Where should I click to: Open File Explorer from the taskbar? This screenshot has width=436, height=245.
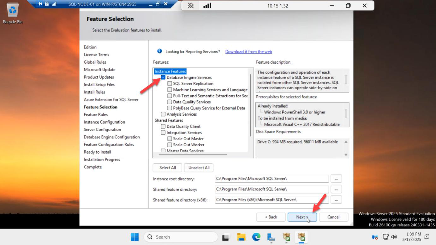[241, 237]
